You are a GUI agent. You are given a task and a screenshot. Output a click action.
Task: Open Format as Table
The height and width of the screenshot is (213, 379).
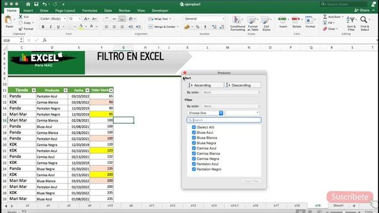click(x=253, y=24)
